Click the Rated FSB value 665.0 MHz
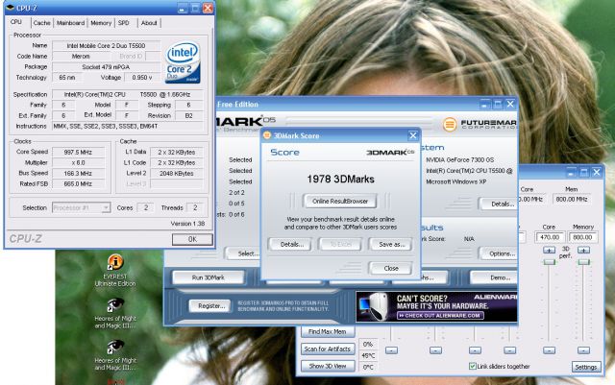This screenshot has width=615, height=385. click(78, 184)
